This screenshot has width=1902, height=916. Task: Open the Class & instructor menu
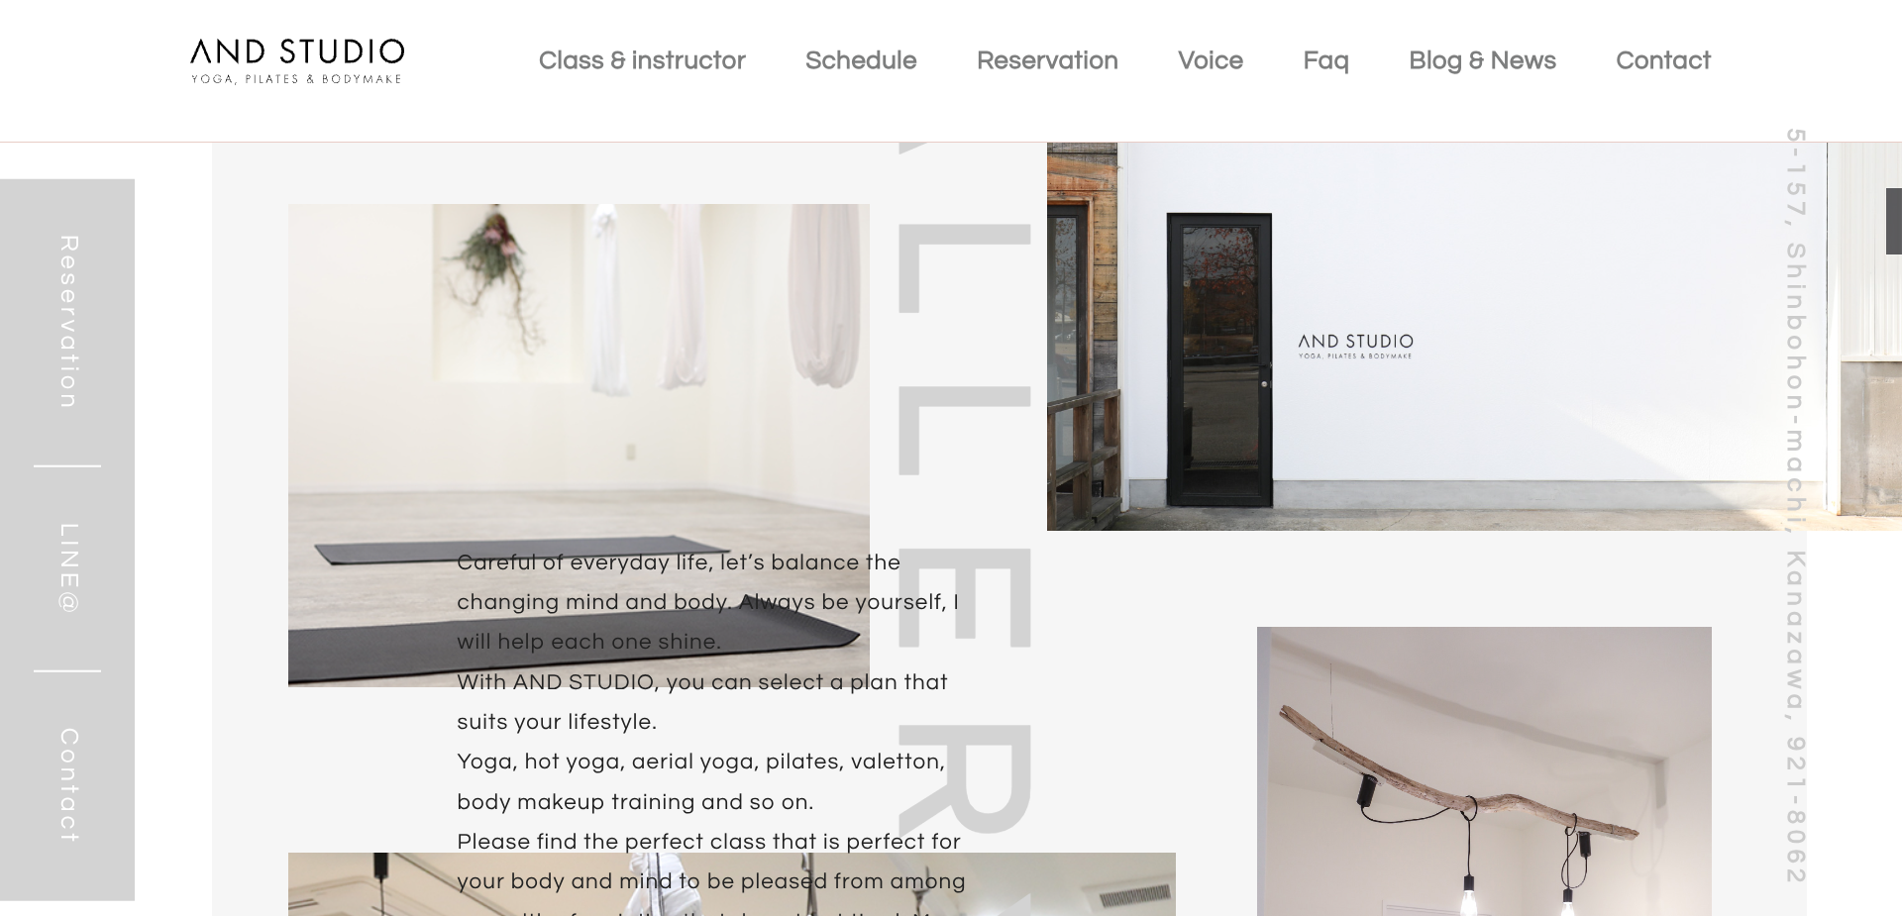pos(642,60)
